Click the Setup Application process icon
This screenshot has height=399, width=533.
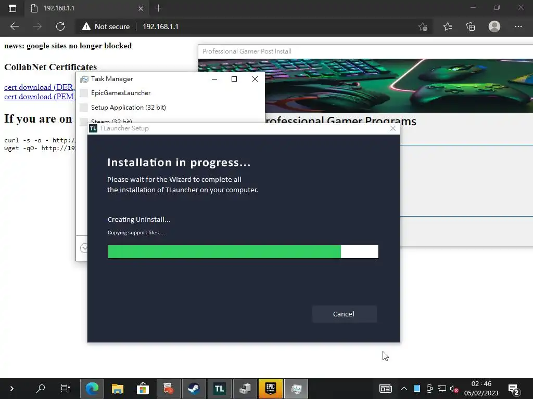pyautogui.click(x=84, y=108)
